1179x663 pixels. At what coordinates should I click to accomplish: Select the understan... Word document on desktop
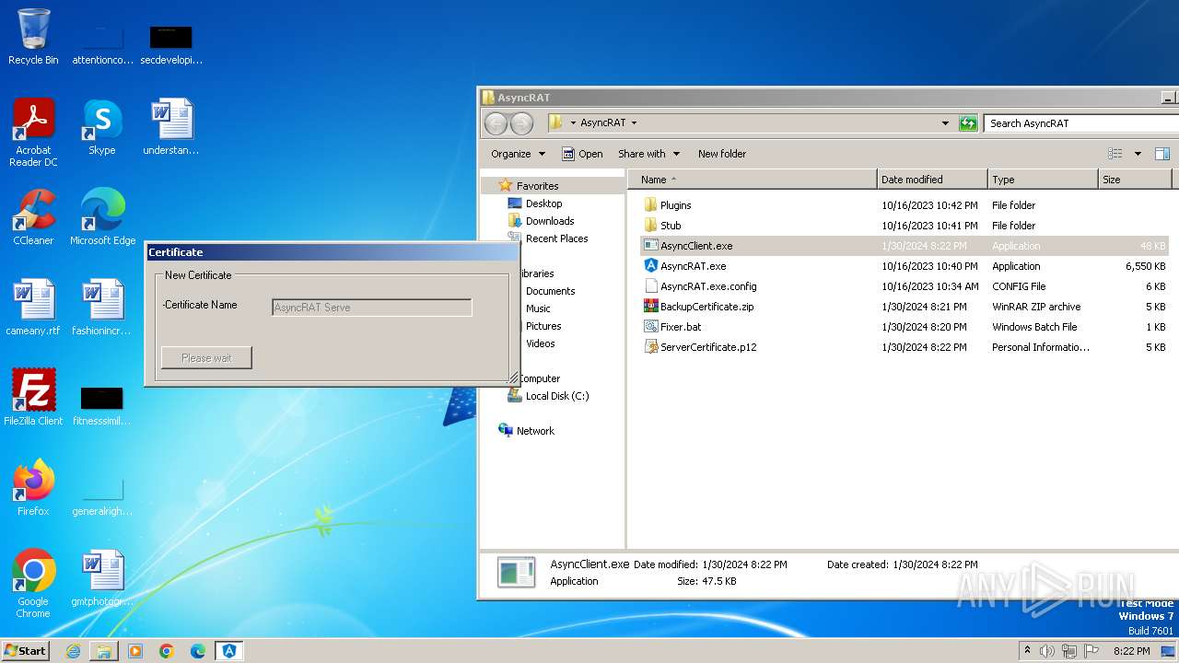[171, 126]
